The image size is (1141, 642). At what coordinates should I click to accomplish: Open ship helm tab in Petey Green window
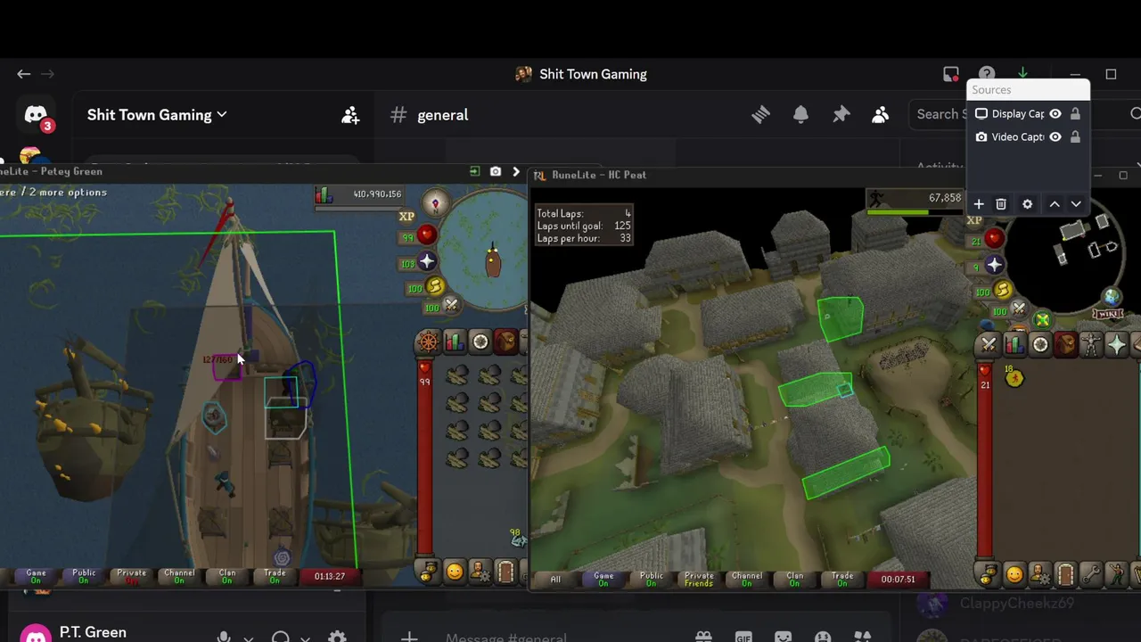tap(429, 342)
